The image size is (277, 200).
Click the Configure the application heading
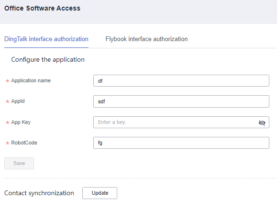point(48,60)
